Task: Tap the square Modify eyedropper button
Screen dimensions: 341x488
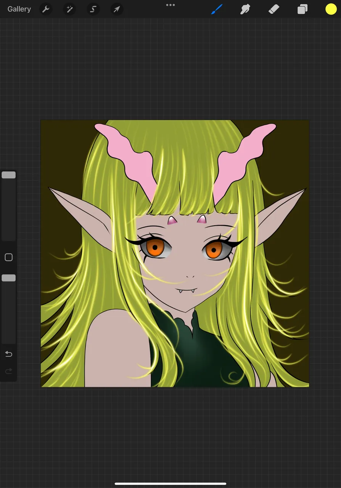Action: 8,257
